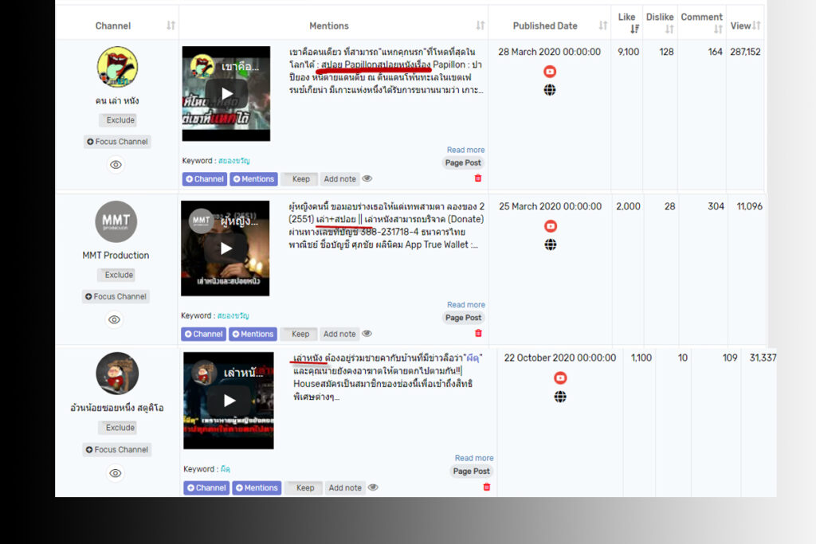Play the Papillon video thumbnail in first row
The image size is (816, 544).
[x=227, y=94]
